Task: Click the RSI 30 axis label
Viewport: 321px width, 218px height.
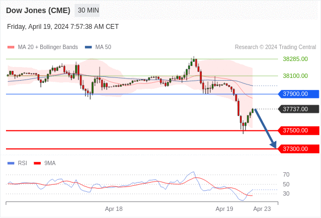Action: click(286, 193)
